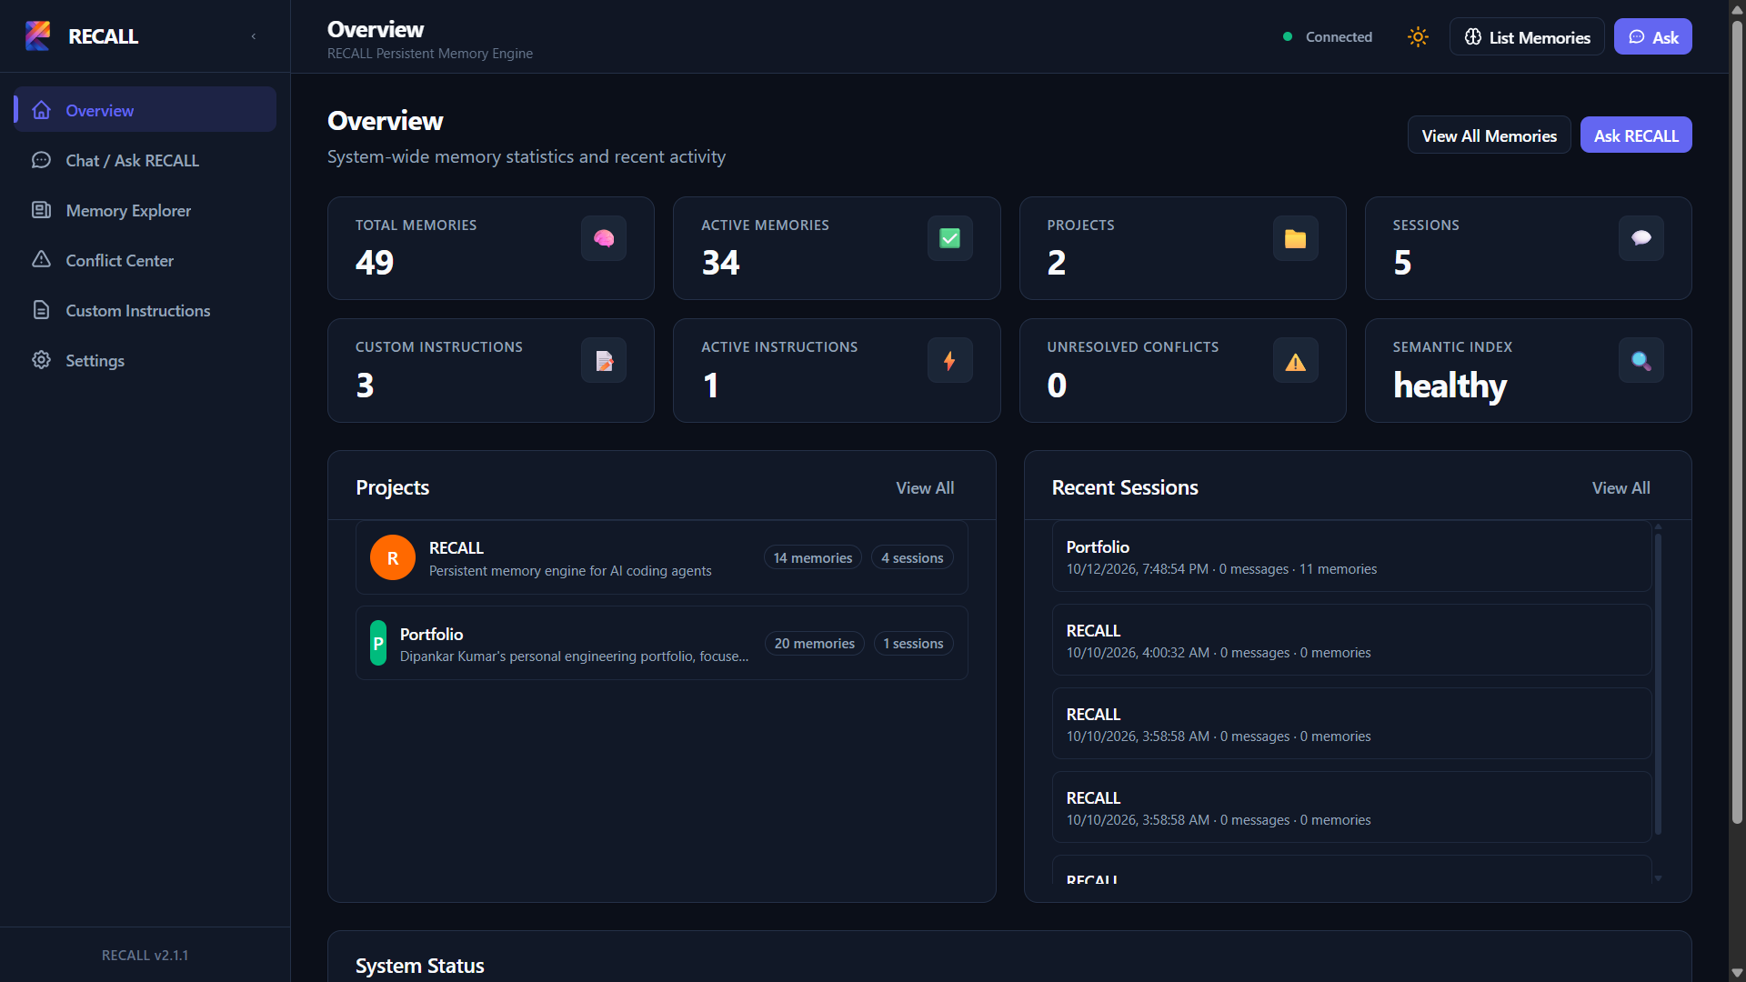This screenshot has width=1746, height=982.
Task: Click the 20 memories badge
Action: click(x=815, y=643)
